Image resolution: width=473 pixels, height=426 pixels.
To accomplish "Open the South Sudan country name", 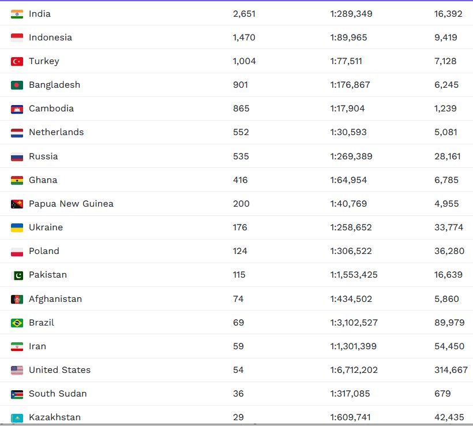I will [57, 394].
